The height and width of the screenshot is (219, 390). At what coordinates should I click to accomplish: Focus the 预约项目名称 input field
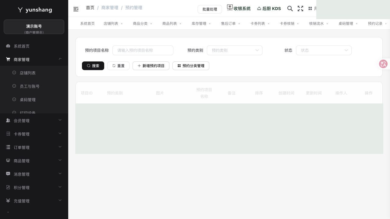pyautogui.click(x=143, y=50)
